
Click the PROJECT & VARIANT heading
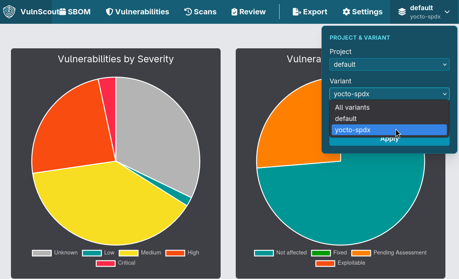tap(360, 38)
